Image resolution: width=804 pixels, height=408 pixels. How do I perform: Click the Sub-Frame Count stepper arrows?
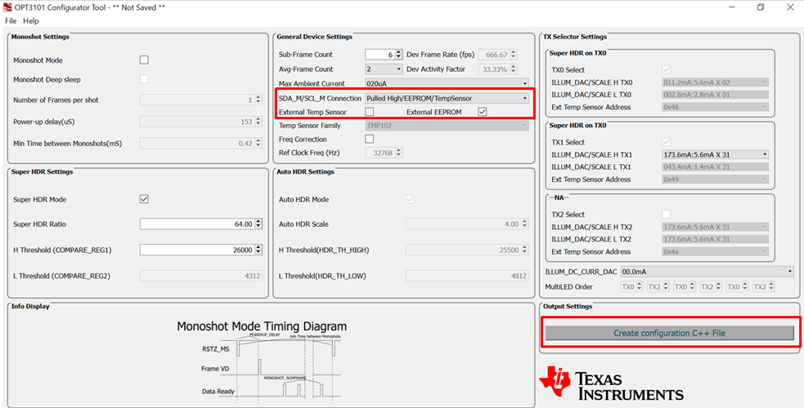click(x=399, y=55)
